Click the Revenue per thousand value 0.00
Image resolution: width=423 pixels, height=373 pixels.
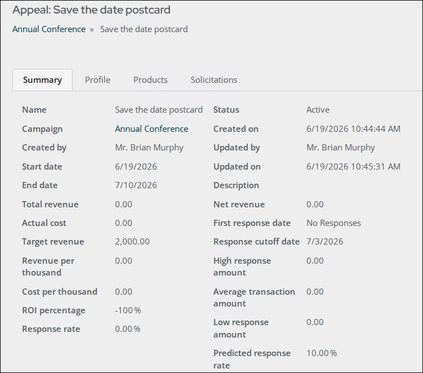pyautogui.click(x=124, y=261)
